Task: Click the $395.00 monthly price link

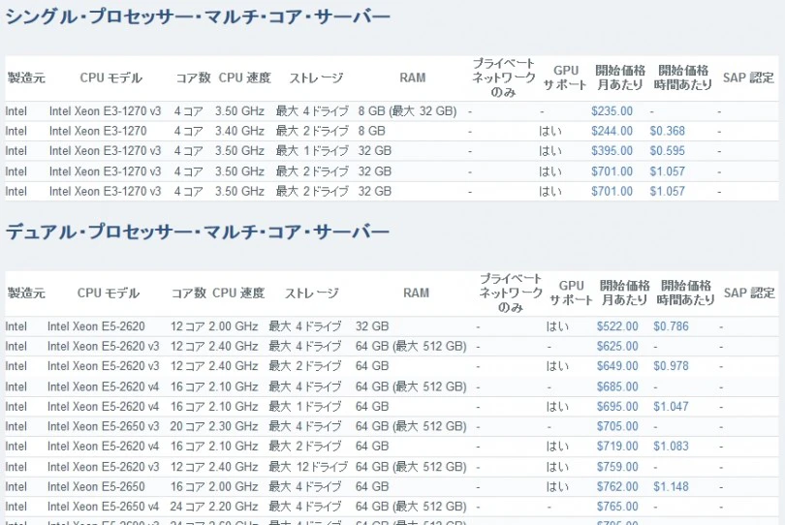Action: pos(612,151)
